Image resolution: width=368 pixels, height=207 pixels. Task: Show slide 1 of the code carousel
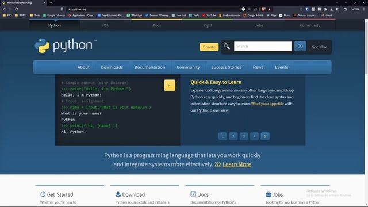[x=223, y=136]
